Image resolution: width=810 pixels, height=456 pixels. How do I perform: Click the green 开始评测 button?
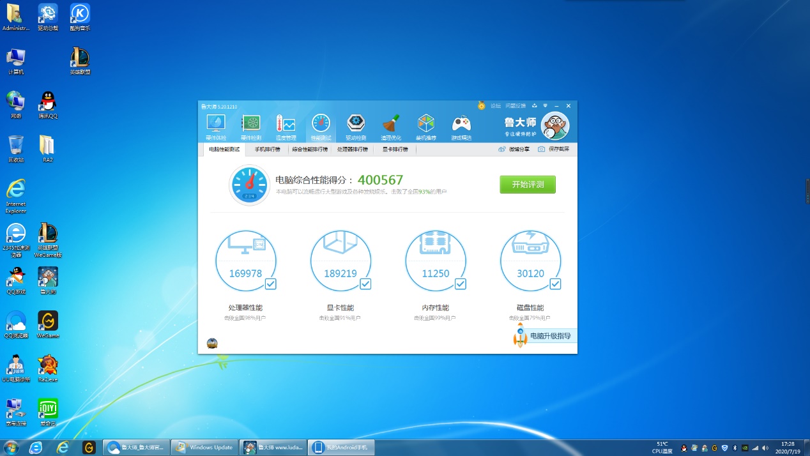pyautogui.click(x=528, y=185)
